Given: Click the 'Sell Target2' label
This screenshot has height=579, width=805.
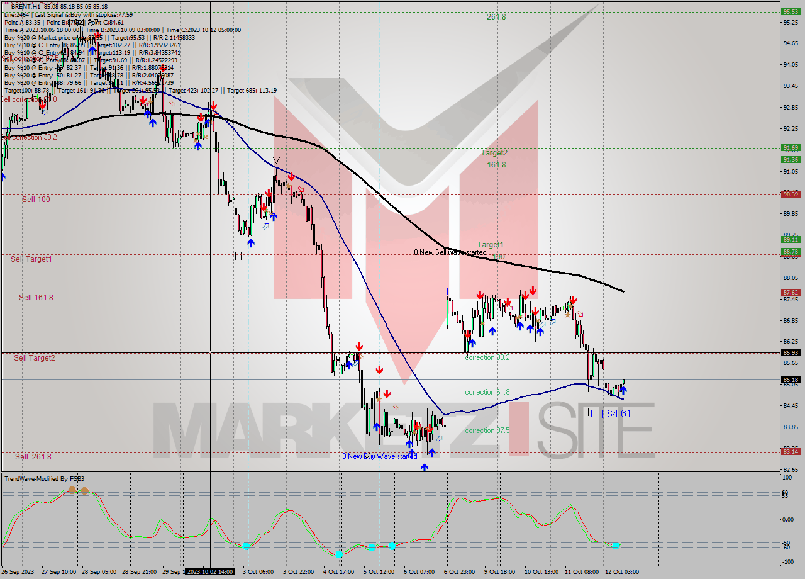Looking at the screenshot, I should tap(35, 357).
